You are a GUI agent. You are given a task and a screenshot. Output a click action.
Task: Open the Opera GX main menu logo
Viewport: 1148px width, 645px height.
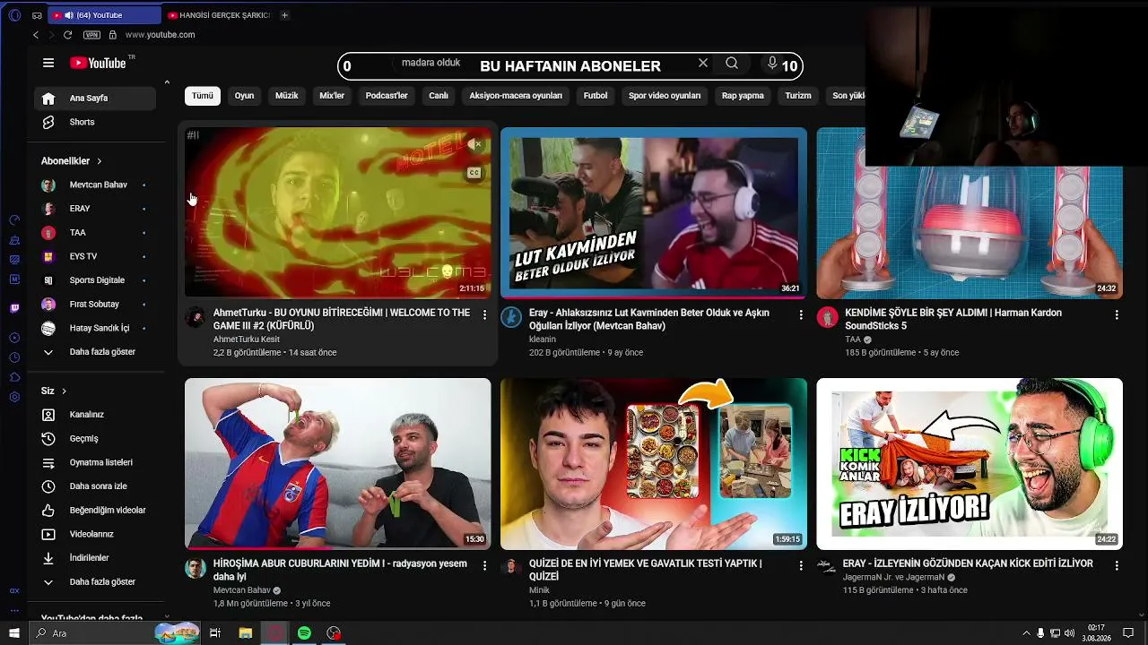click(x=14, y=15)
